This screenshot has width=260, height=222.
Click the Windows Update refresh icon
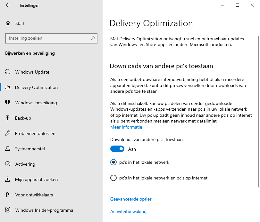tap(8, 72)
